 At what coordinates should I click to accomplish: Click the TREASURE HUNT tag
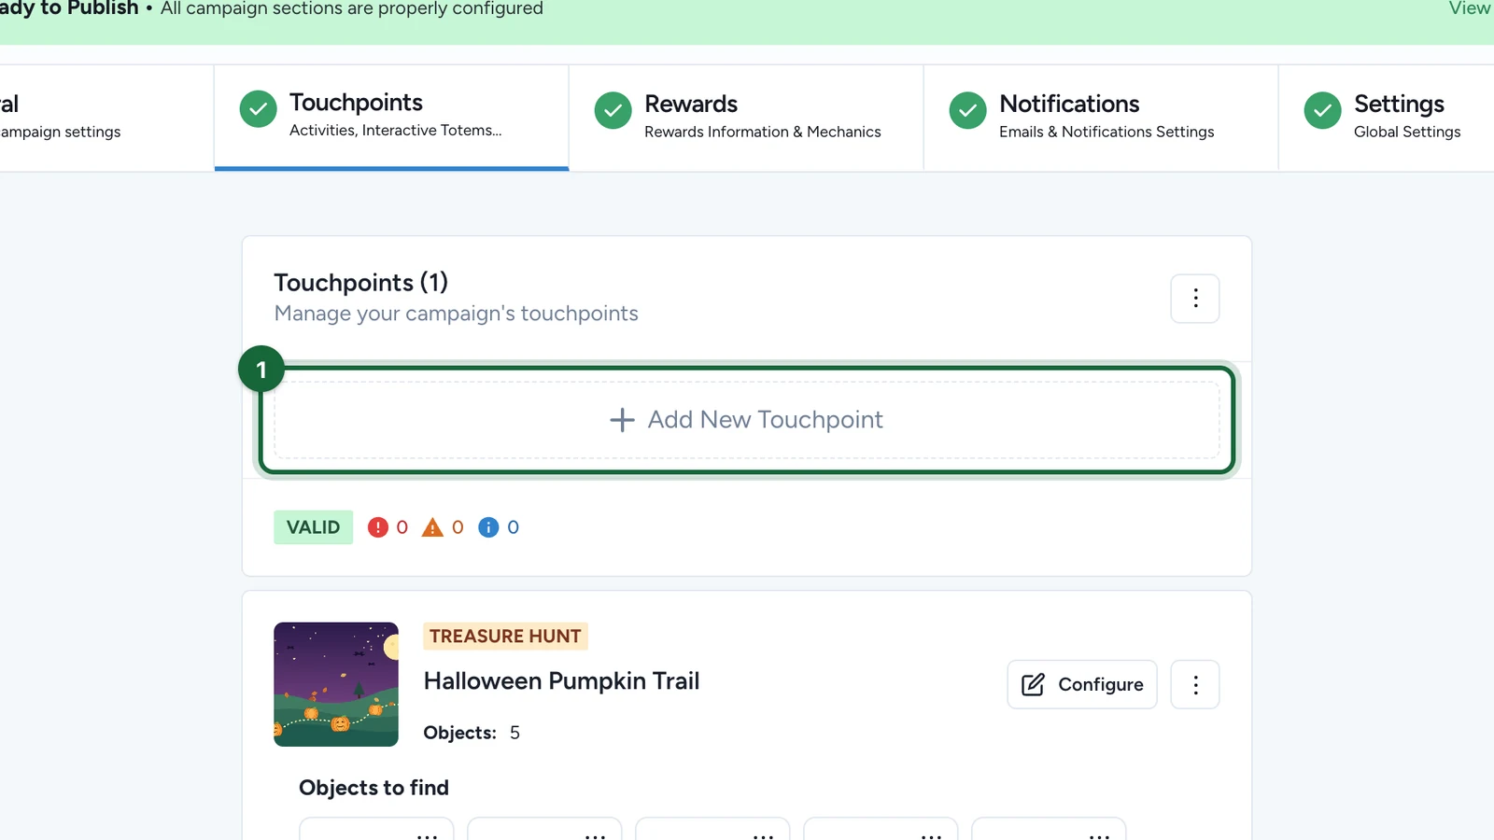point(505,636)
